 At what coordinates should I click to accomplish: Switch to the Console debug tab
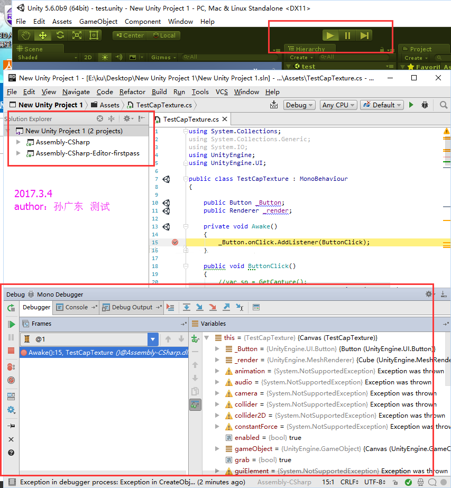pyautogui.click(x=76, y=307)
